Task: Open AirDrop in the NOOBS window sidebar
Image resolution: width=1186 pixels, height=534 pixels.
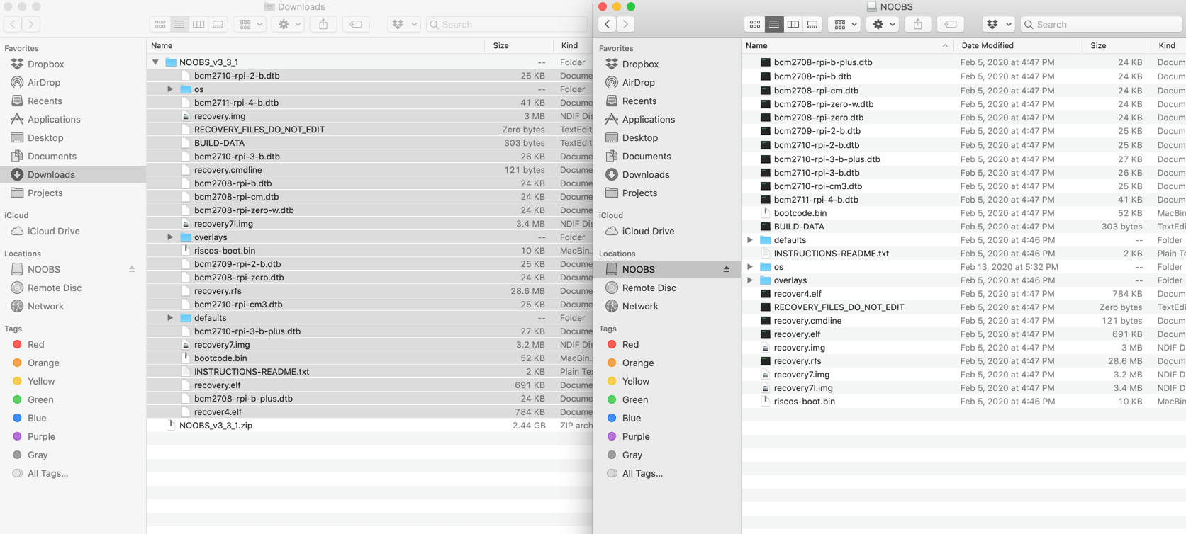Action: (638, 82)
